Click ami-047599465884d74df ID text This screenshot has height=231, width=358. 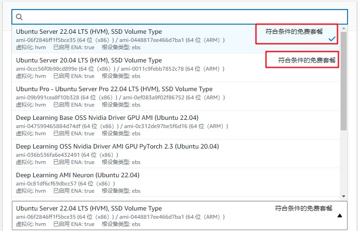pos(48,126)
